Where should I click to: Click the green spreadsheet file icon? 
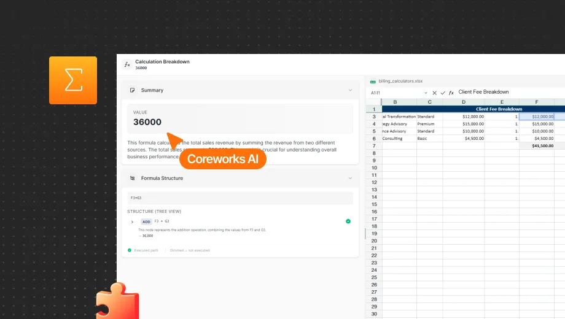pos(373,81)
